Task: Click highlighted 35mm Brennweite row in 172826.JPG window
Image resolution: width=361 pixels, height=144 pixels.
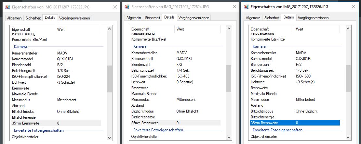Action: [294, 123]
